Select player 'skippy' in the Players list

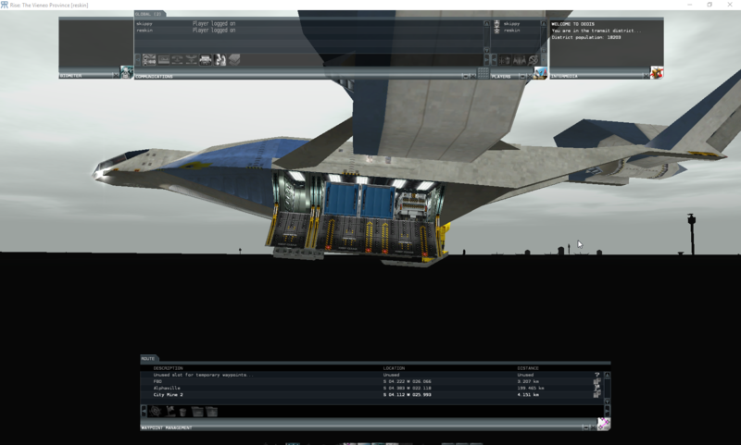512,23
